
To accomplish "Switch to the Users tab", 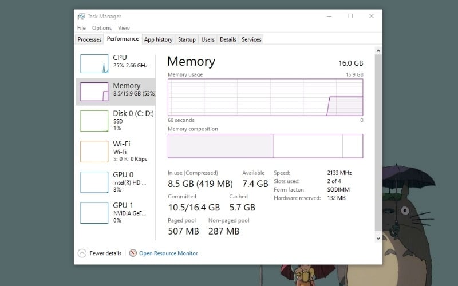I will tap(208, 39).
